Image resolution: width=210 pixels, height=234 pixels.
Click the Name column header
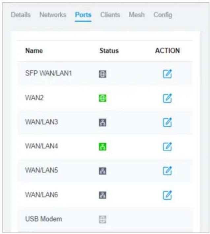coord(34,51)
